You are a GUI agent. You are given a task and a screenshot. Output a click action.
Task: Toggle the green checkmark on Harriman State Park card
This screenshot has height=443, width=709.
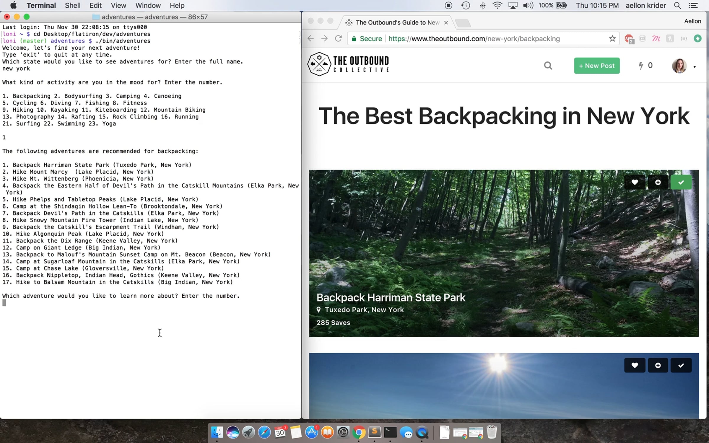click(x=681, y=182)
